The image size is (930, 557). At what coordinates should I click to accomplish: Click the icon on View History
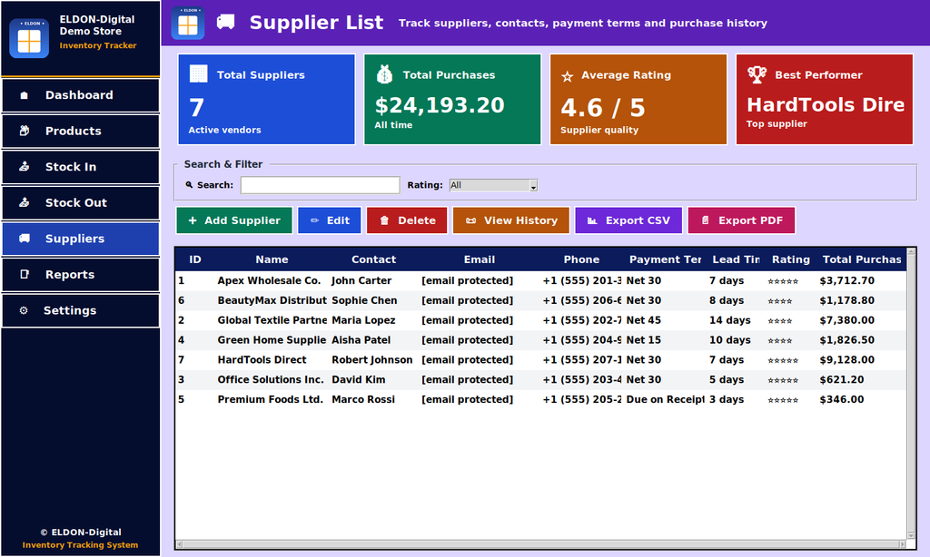[x=470, y=220]
